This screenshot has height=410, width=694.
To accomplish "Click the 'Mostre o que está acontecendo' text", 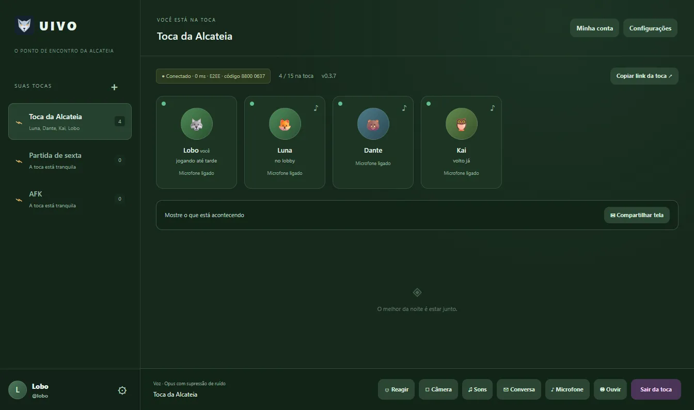I will click(x=204, y=215).
